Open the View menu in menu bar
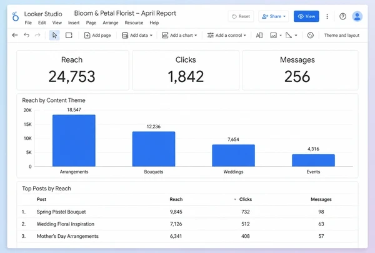 pyautogui.click(x=57, y=23)
